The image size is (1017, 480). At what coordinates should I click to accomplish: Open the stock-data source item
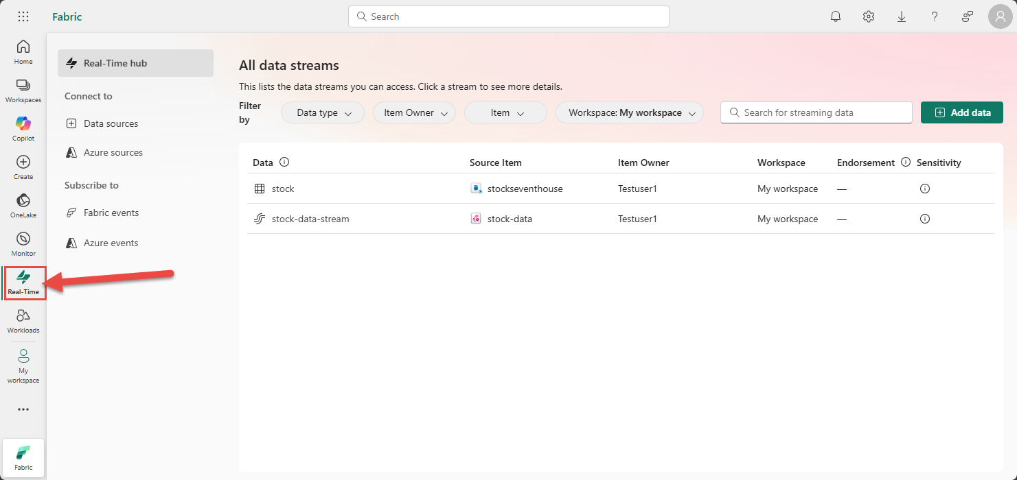(x=510, y=219)
